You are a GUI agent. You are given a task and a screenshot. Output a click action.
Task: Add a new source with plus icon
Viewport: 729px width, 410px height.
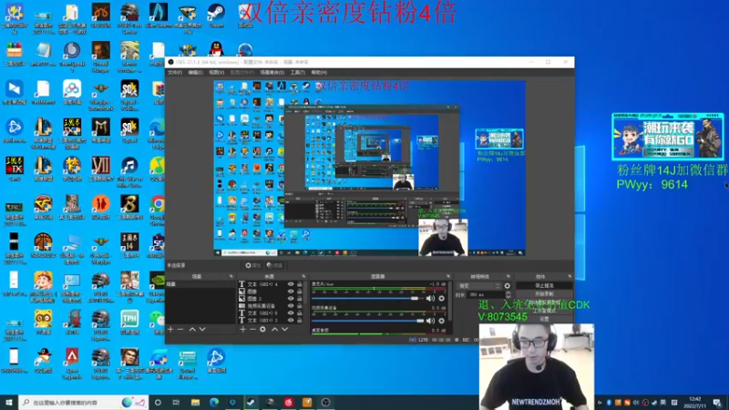pyautogui.click(x=242, y=330)
